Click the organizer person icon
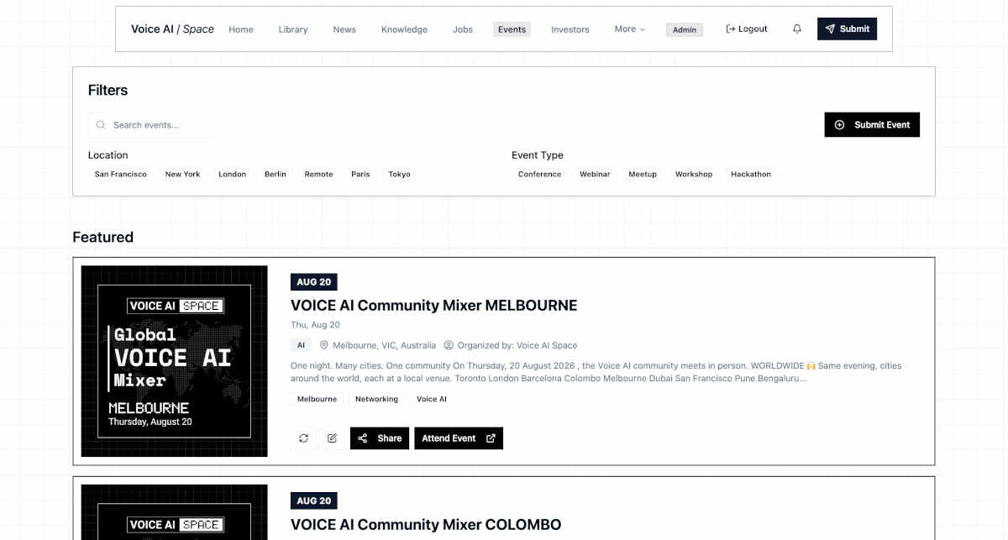This screenshot has height=540, width=1008. (449, 345)
